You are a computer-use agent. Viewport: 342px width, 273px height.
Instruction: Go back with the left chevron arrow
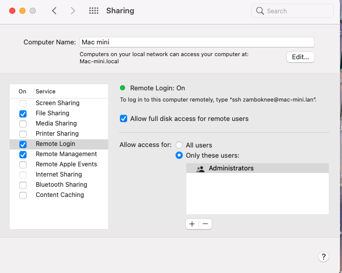54,11
